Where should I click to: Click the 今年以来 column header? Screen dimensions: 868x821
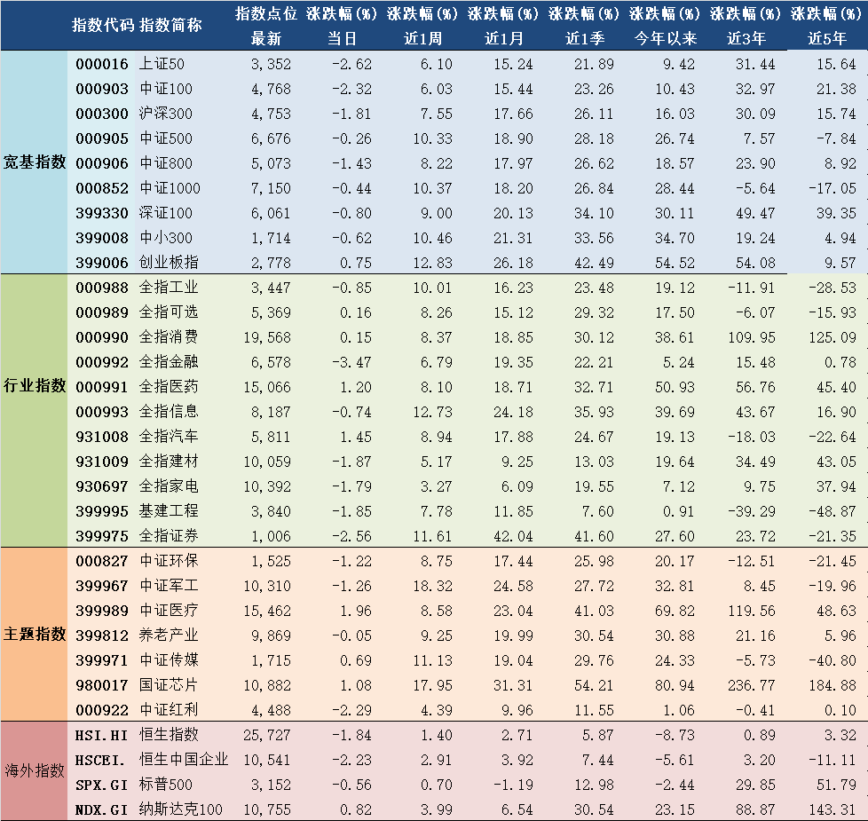click(666, 39)
